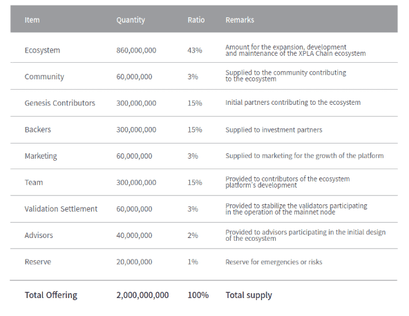The width and height of the screenshot is (409, 316).
Task: Select the Total supply remark text
Action: pos(249,295)
